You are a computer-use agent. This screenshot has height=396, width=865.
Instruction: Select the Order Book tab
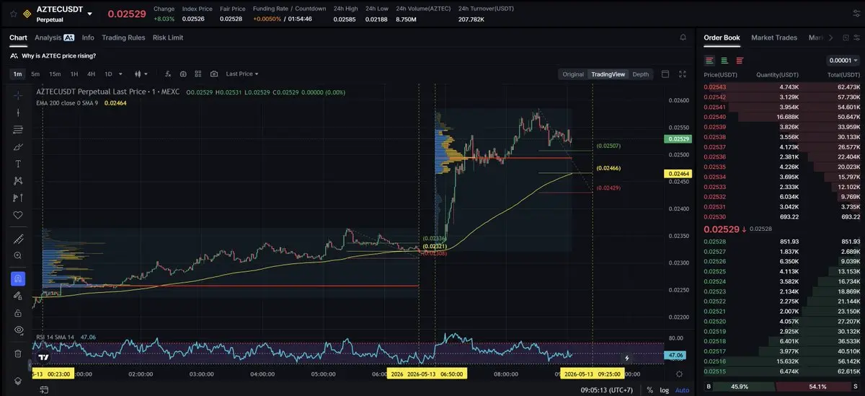[722, 38]
